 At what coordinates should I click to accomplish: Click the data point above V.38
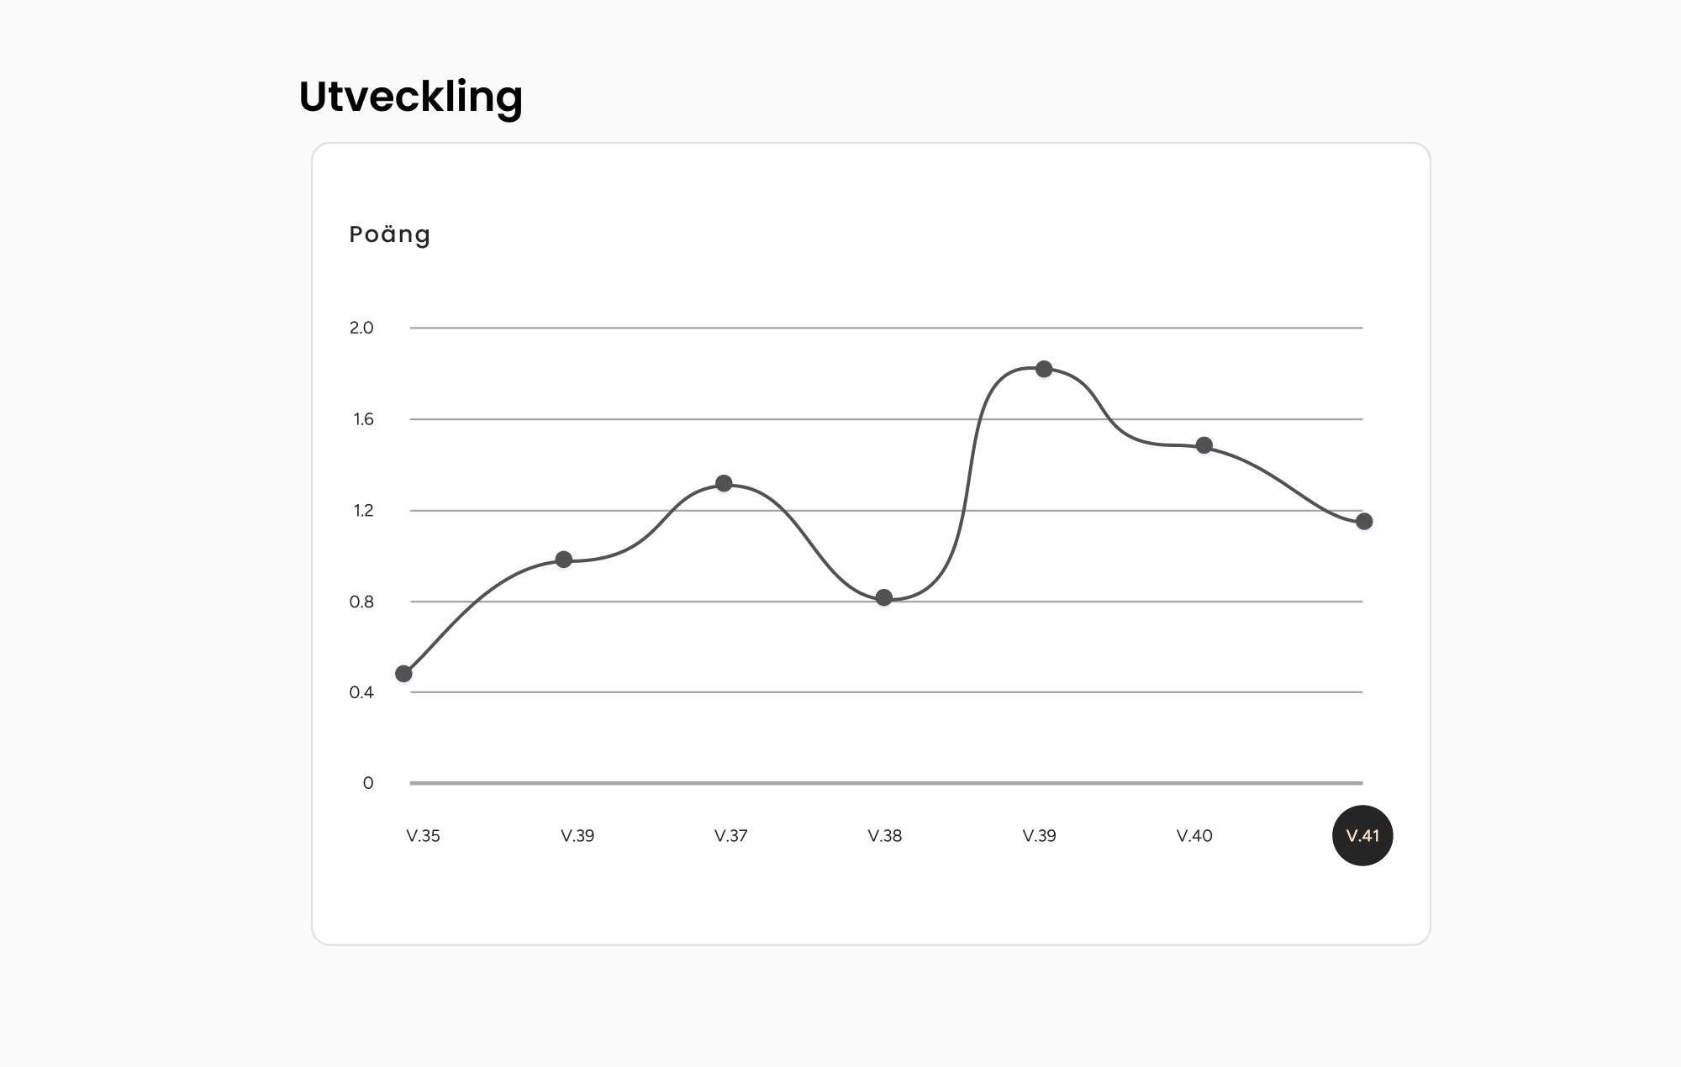pyautogui.click(x=884, y=597)
